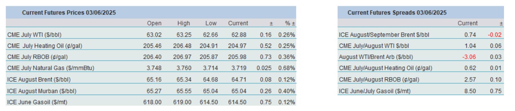Click the CME July Natural Gas label
This screenshot has height=111, width=515.
click(x=51, y=68)
